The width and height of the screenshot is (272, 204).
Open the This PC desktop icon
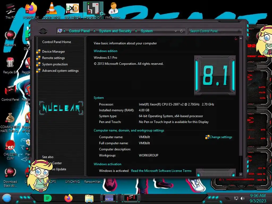pyautogui.click(x=10, y=10)
